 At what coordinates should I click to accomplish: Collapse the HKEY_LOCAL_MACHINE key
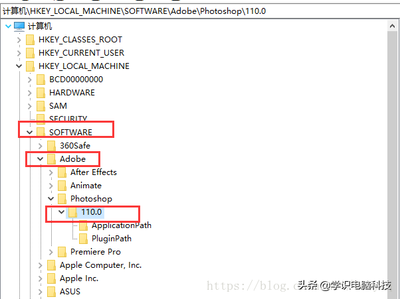(19, 66)
